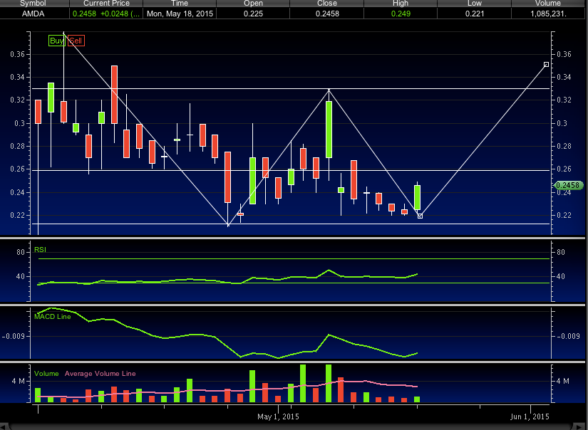The image size is (588, 430).
Task: Click the red Sell button
Action: (76, 41)
